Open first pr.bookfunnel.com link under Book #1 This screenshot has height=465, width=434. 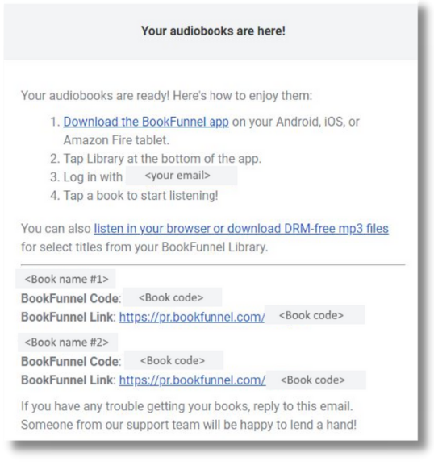point(192,317)
